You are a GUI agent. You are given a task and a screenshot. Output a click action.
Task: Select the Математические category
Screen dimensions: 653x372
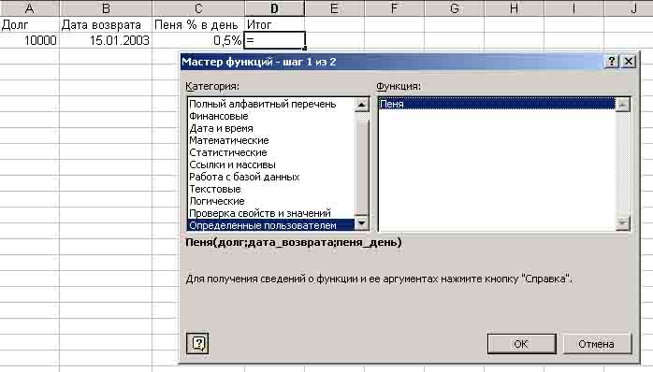270,140
